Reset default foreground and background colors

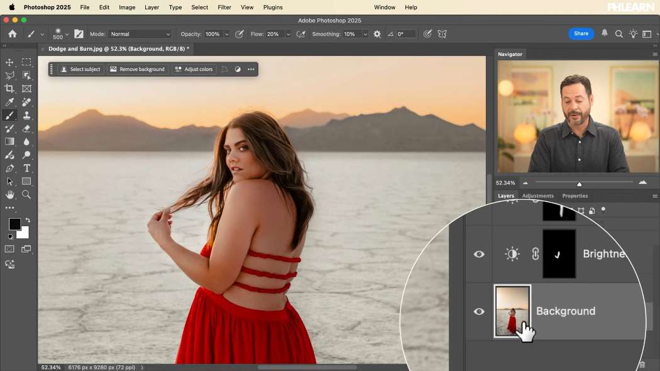click(11, 237)
